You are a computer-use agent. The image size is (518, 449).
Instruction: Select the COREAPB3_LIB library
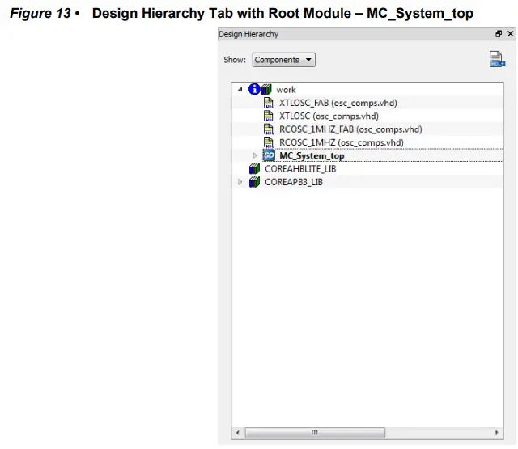coord(294,182)
